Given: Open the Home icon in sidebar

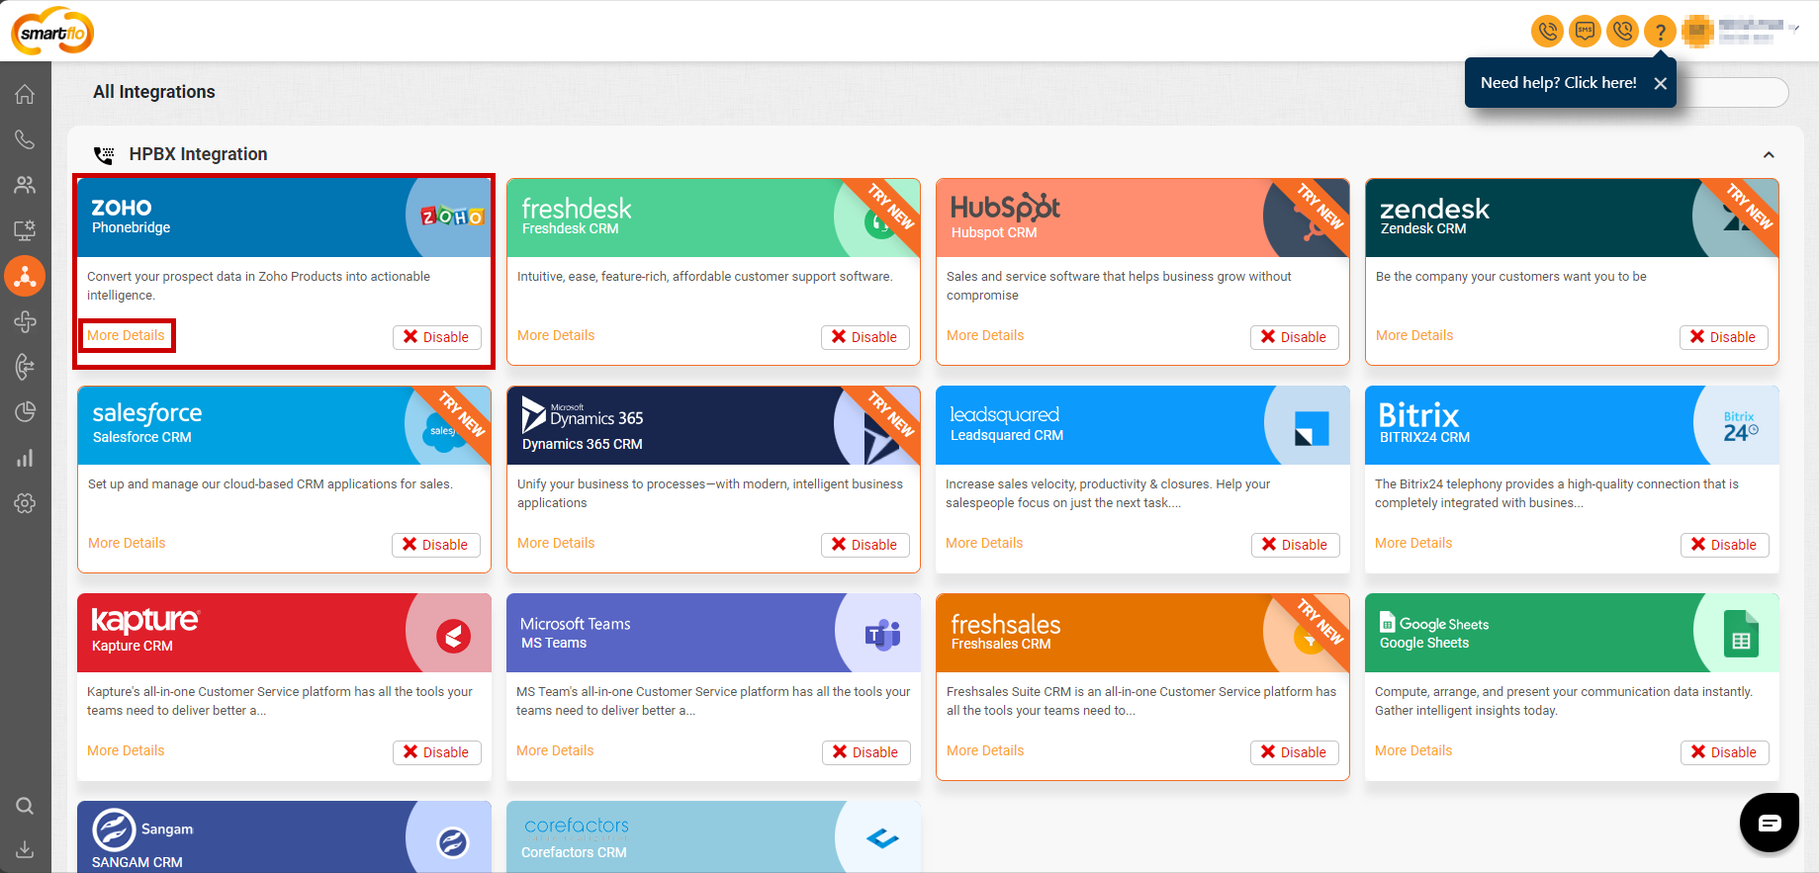Looking at the screenshot, I should click(25, 94).
